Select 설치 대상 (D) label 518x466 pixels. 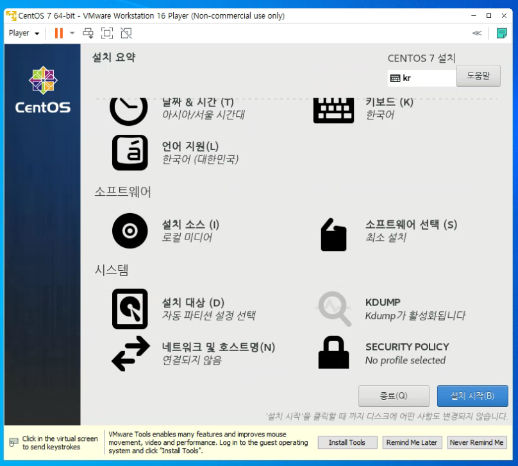pyautogui.click(x=193, y=302)
